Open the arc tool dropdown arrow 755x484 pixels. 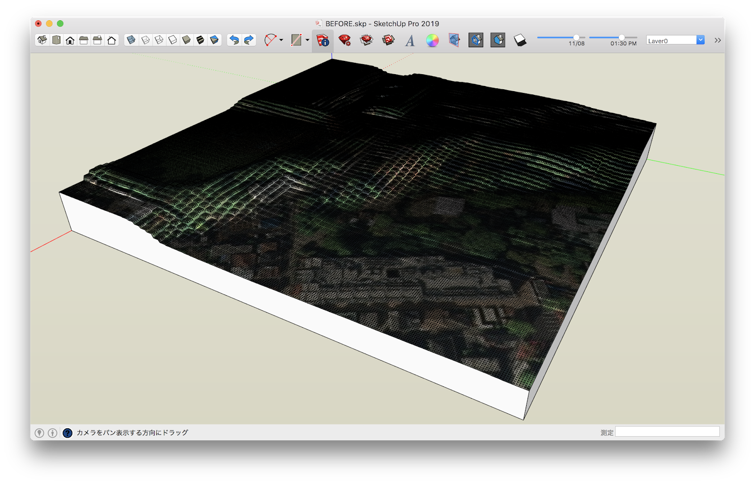(281, 40)
